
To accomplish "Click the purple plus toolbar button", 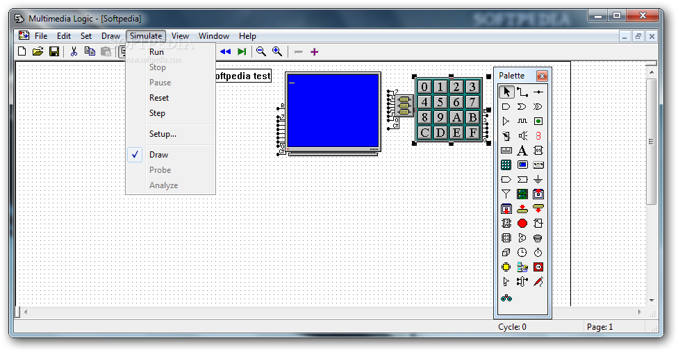I will (315, 52).
